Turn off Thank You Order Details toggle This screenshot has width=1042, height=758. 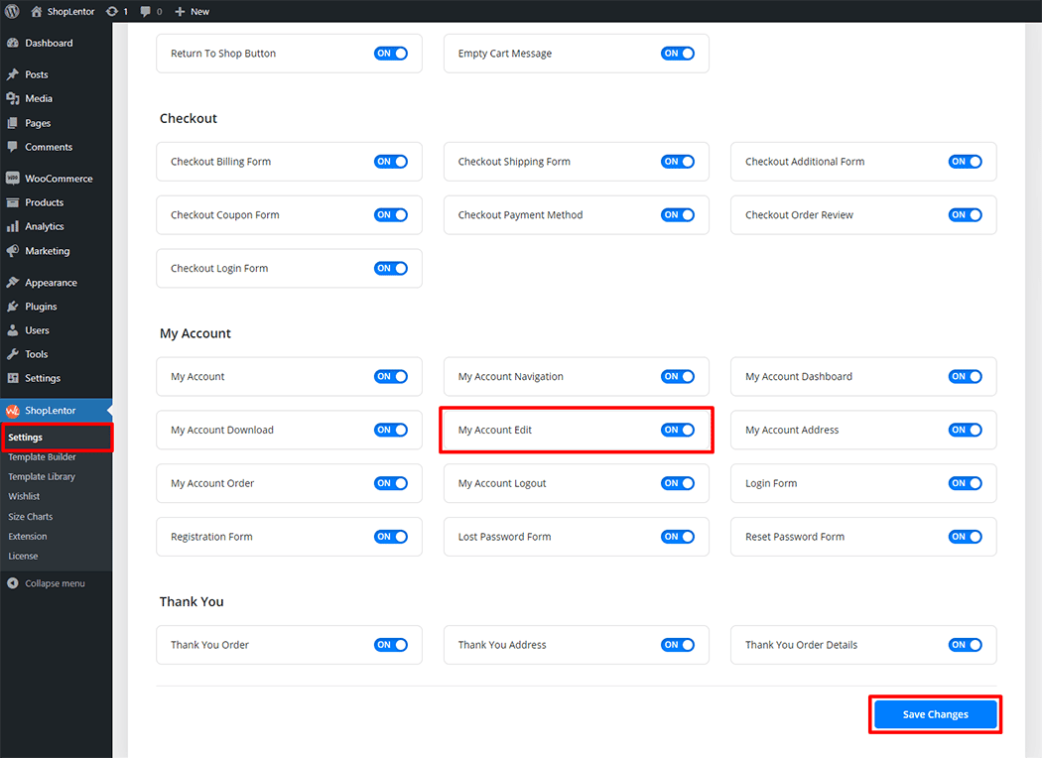pyautogui.click(x=965, y=645)
